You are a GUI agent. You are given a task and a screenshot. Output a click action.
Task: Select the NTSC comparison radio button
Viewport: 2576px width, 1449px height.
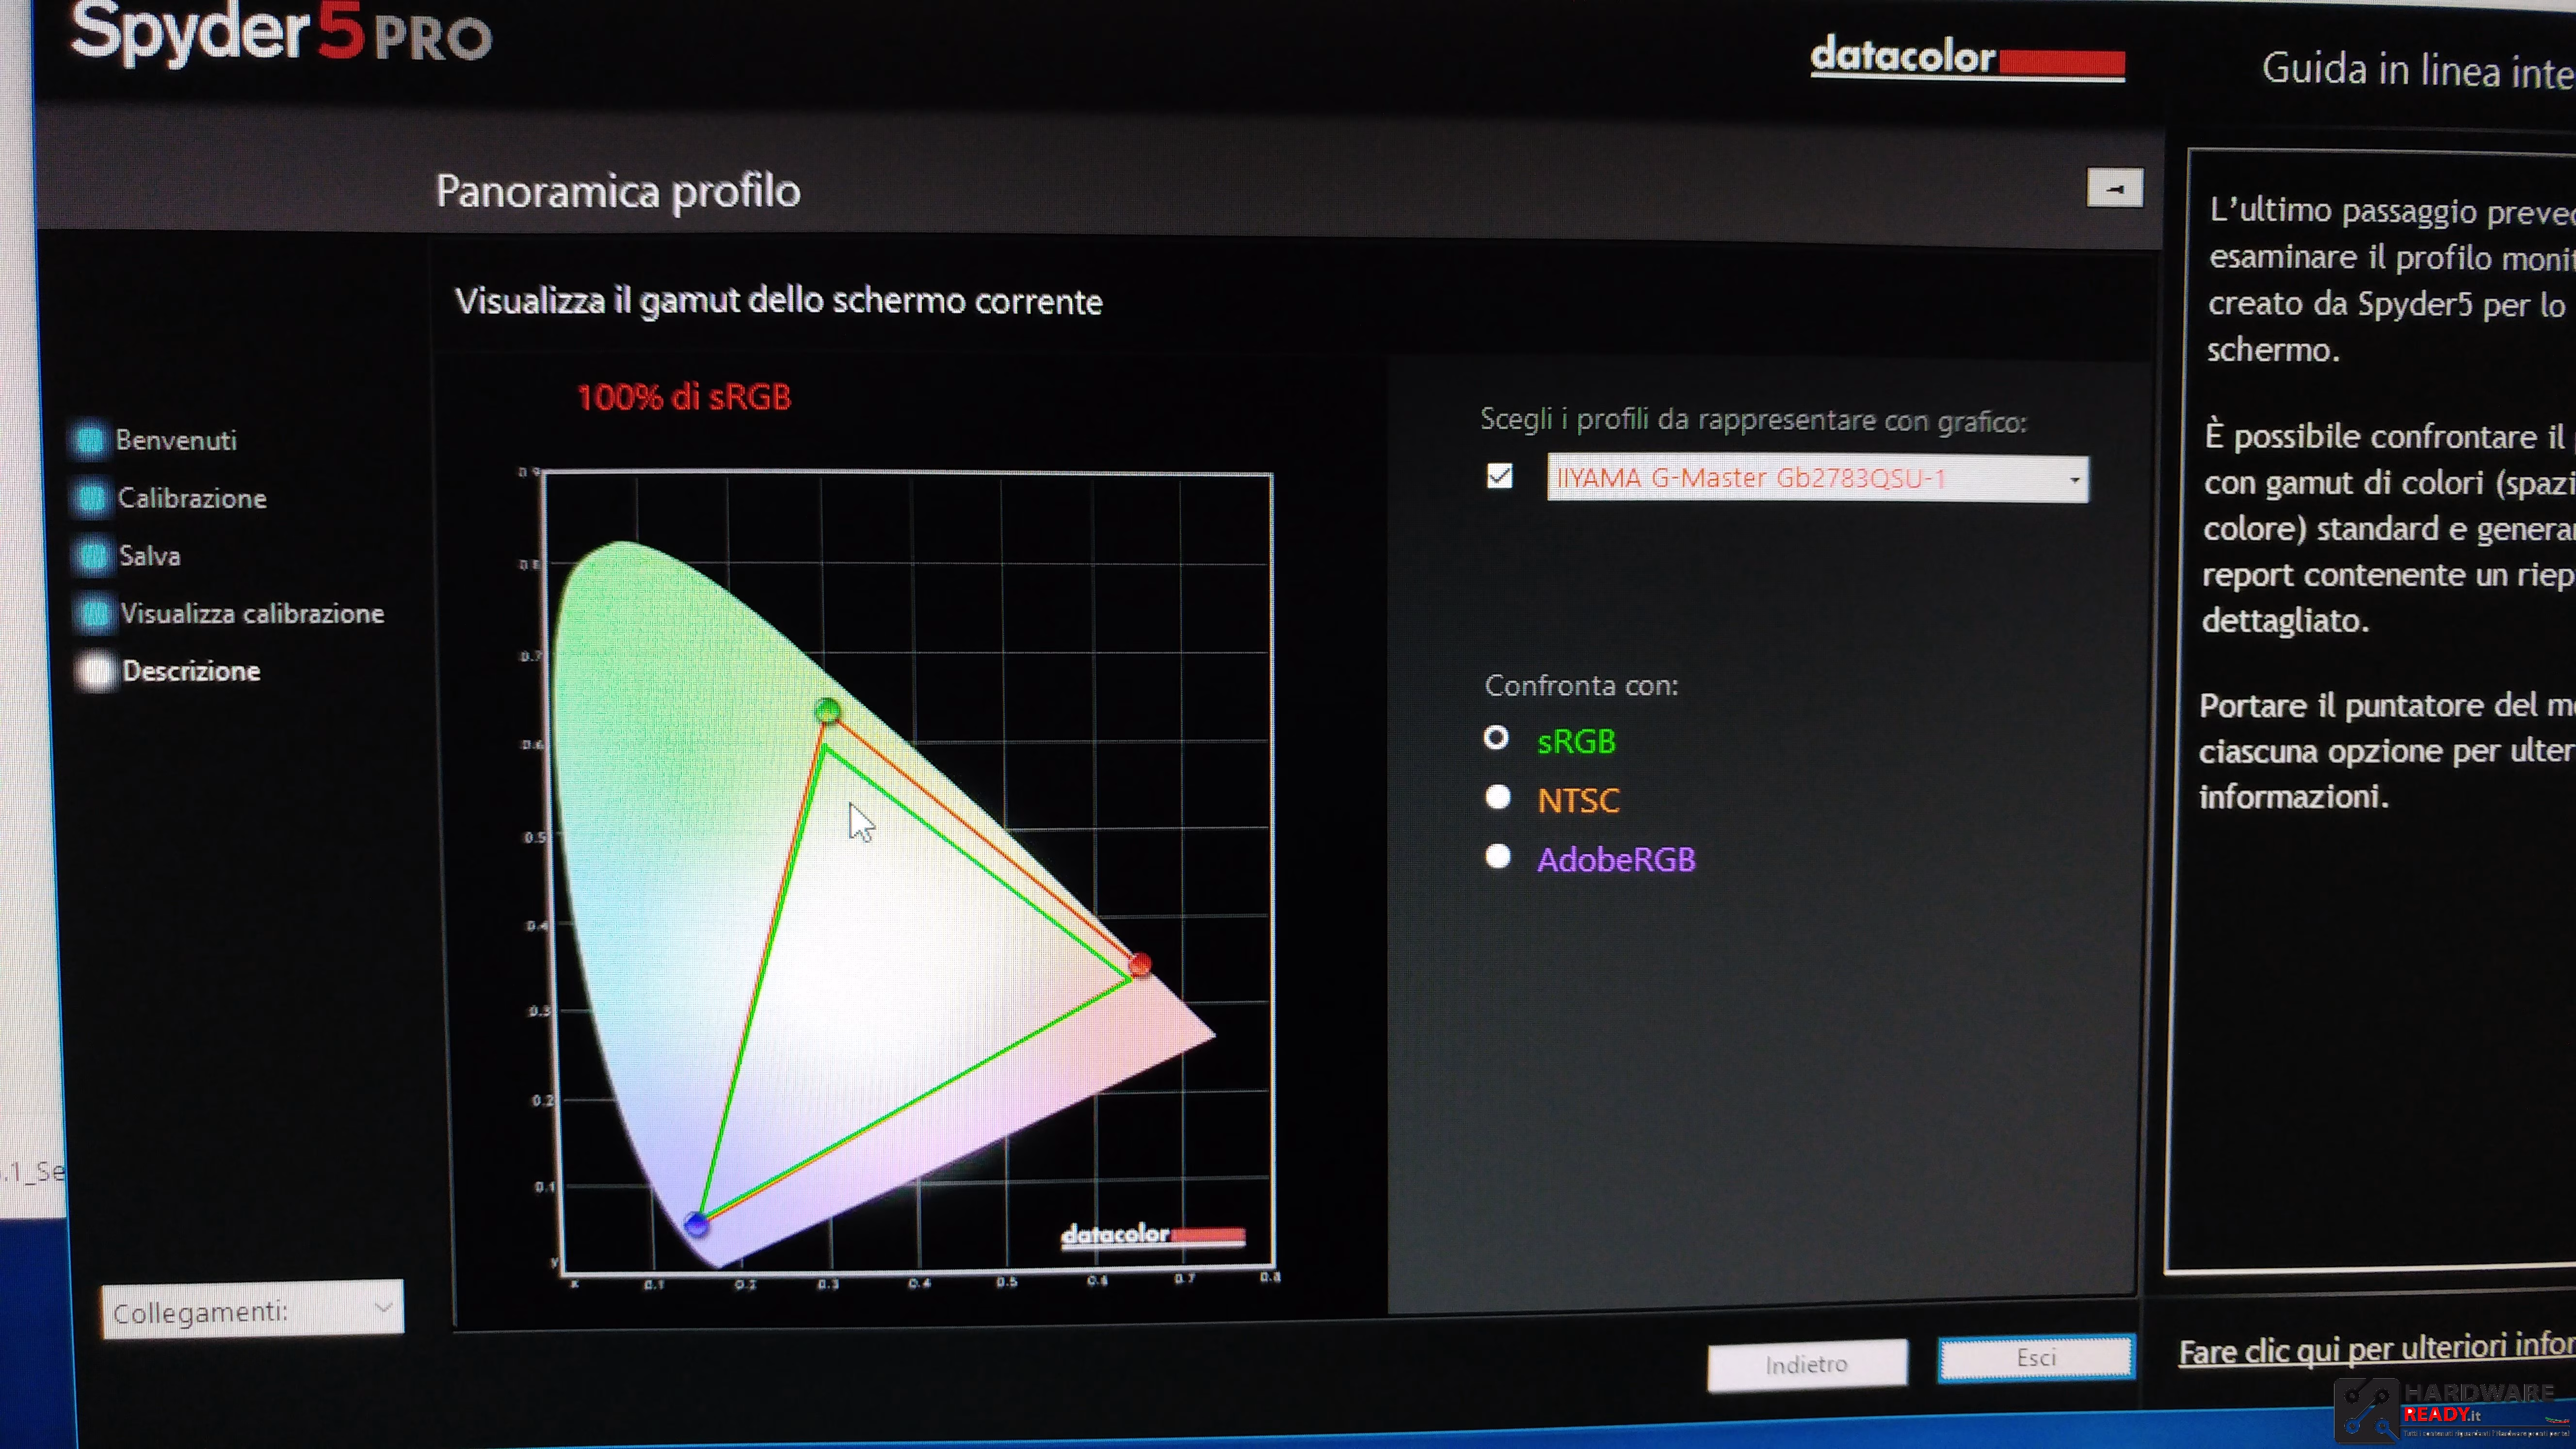pyautogui.click(x=1497, y=797)
